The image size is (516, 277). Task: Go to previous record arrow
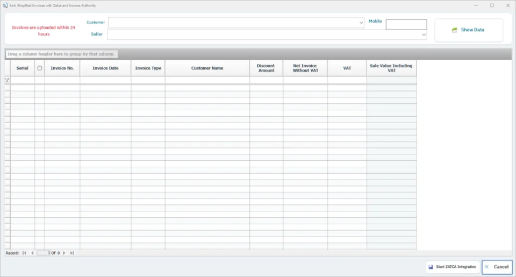pos(32,253)
